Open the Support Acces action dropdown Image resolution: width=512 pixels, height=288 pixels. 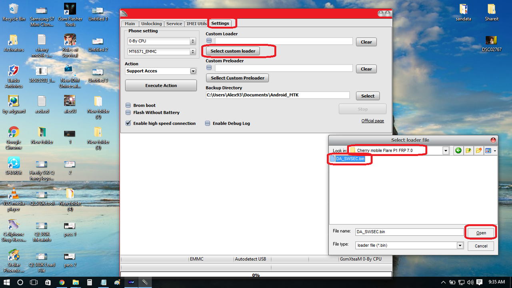[193, 71]
